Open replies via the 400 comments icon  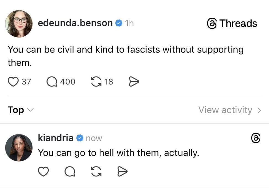click(x=52, y=82)
